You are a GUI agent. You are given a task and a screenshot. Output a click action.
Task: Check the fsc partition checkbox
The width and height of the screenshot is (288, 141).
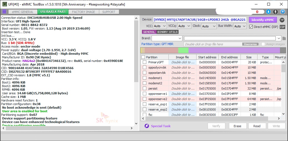[144, 115]
